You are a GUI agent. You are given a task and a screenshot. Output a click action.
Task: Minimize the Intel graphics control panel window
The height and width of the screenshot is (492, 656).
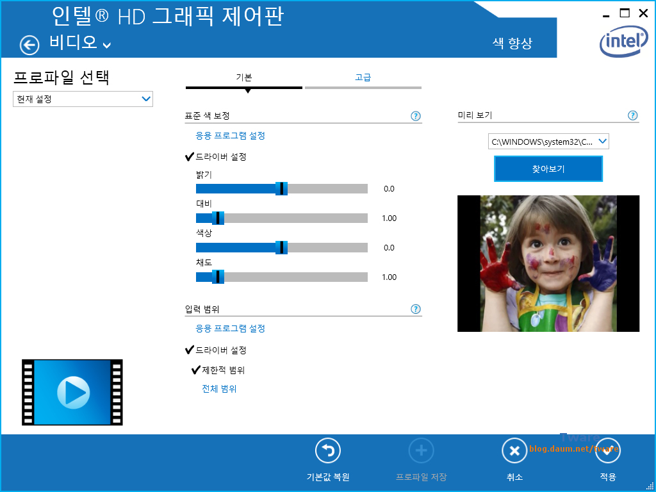click(x=606, y=16)
